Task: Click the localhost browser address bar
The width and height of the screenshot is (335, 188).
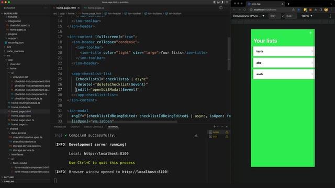Action: point(270,10)
